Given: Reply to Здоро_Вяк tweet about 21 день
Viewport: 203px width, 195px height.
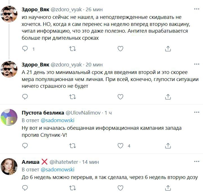Looking at the screenshot, I should click(x=25, y=97).
